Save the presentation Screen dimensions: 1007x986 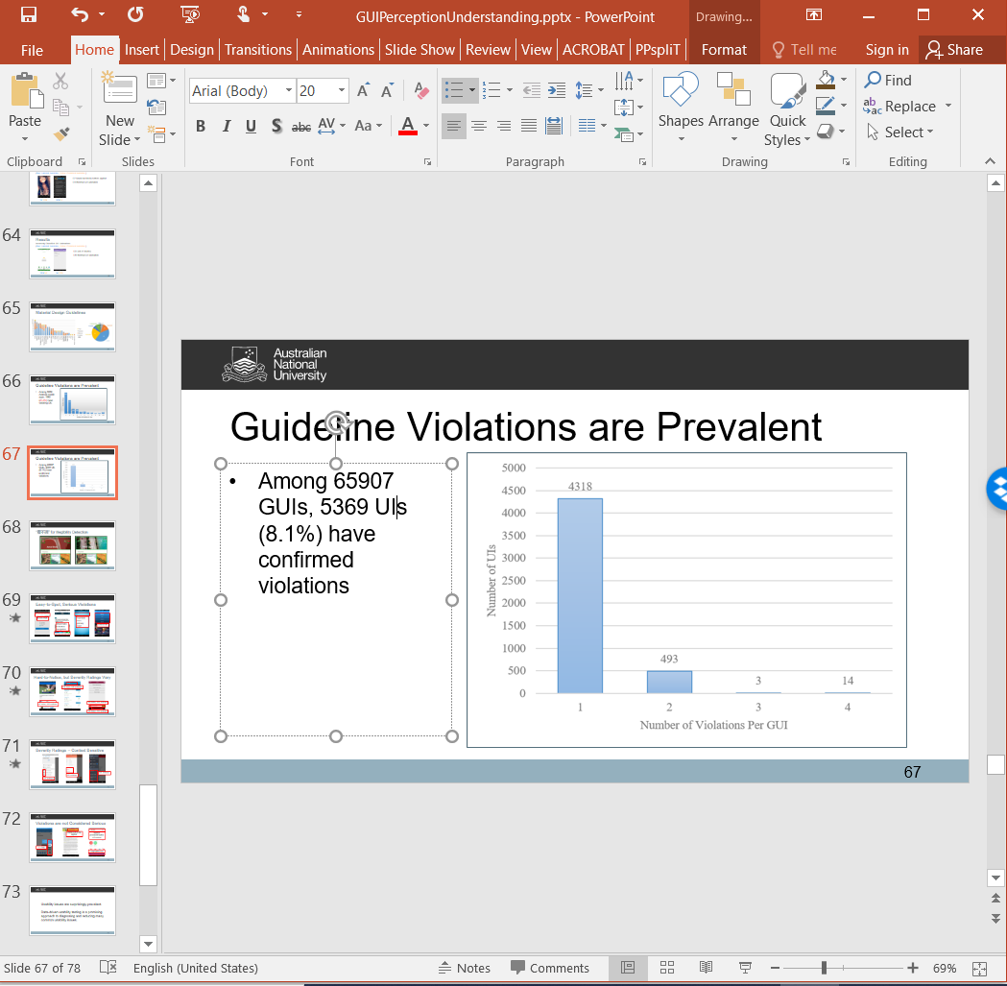(x=29, y=15)
